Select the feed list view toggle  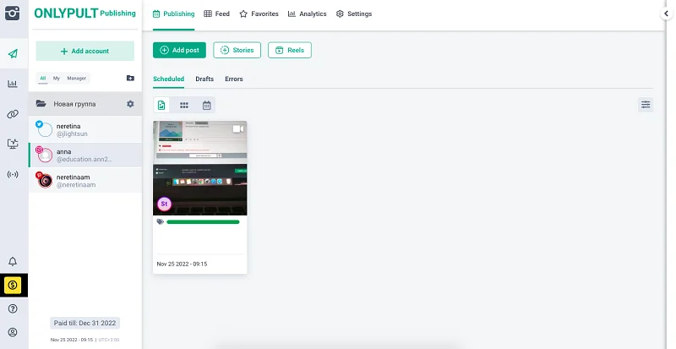[161, 106]
